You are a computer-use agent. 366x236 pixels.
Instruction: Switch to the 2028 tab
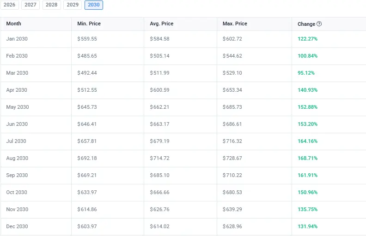(x=52, y=5)
